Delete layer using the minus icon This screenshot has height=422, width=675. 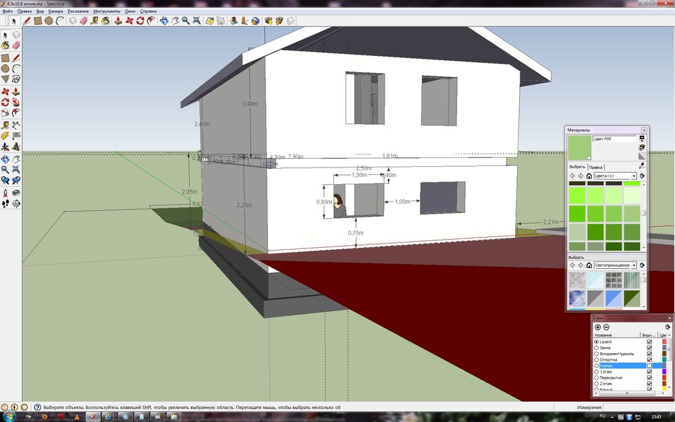point(606,327)
